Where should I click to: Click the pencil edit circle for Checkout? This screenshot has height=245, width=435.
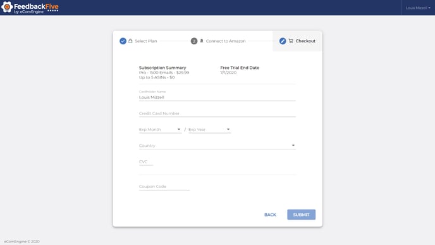click(283, 41)
